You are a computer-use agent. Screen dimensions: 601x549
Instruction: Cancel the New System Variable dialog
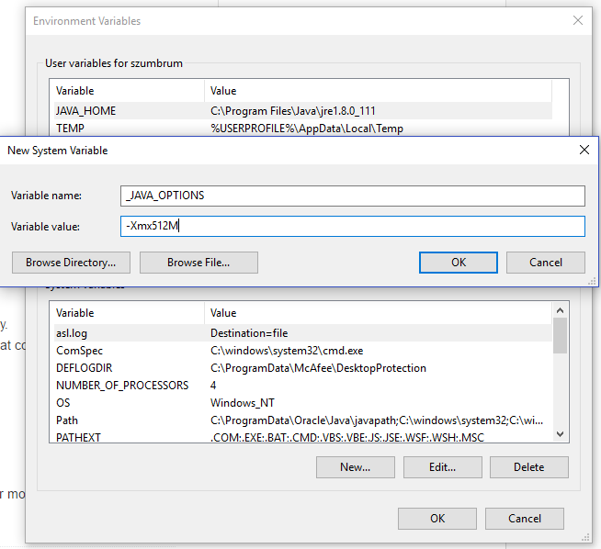[x=545, y=263]
